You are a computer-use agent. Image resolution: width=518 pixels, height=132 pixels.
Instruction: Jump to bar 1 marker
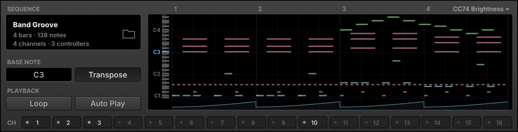point(176,9)
